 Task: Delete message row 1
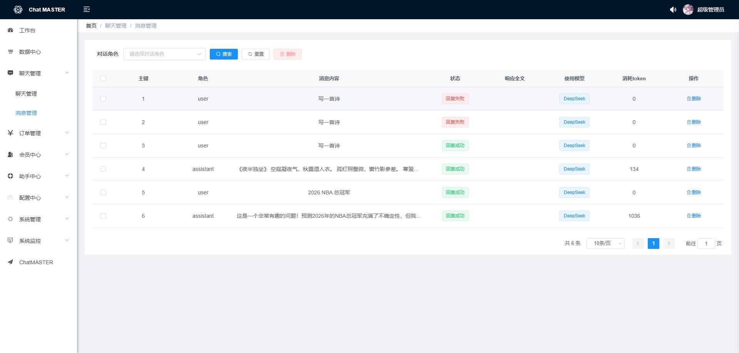[694, 99]
